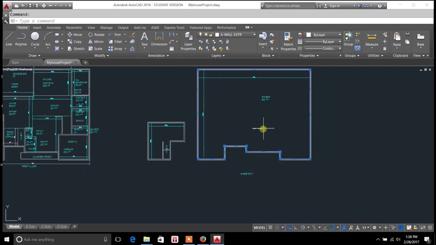Click the Fillet tool
This screenshot has width=436, height=245.
[115, 42]
